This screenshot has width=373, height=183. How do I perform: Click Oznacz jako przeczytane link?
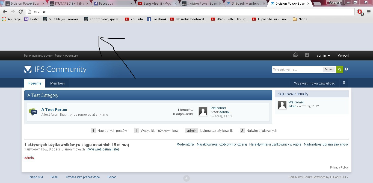click(83, 177)
